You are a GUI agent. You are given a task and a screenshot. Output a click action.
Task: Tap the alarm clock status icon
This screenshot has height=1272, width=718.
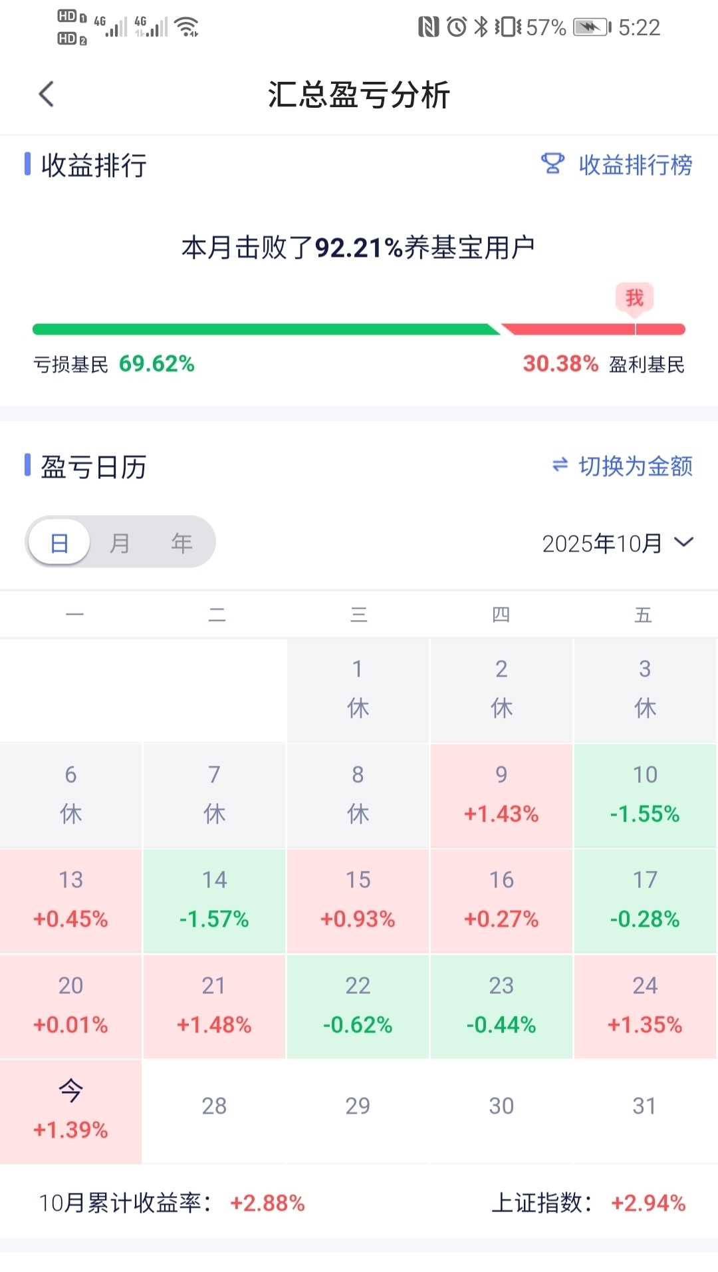[457, 27]
